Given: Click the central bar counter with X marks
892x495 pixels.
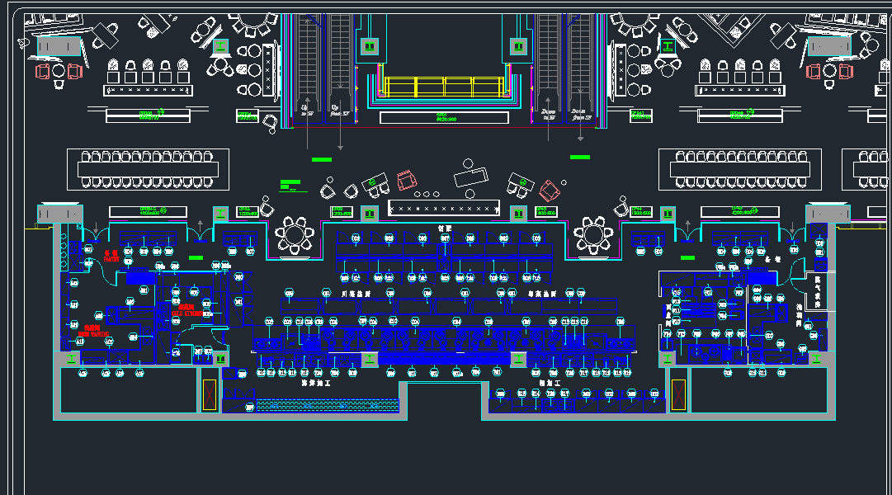Looking at the screenshot, I should [x=444, y=209].
